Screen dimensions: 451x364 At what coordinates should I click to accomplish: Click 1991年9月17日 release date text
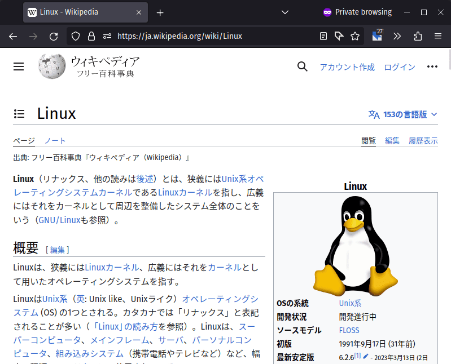point(362,344)
